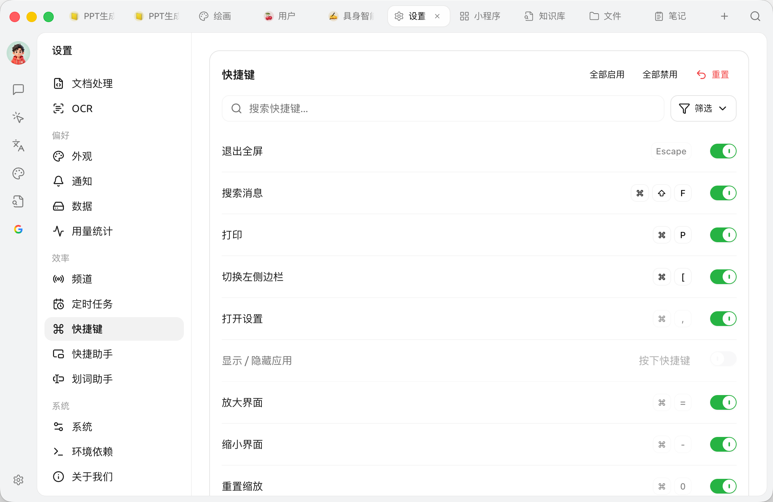
Task: Focus the 搜索快捷键 search field
Action: (x=443, y=108)
